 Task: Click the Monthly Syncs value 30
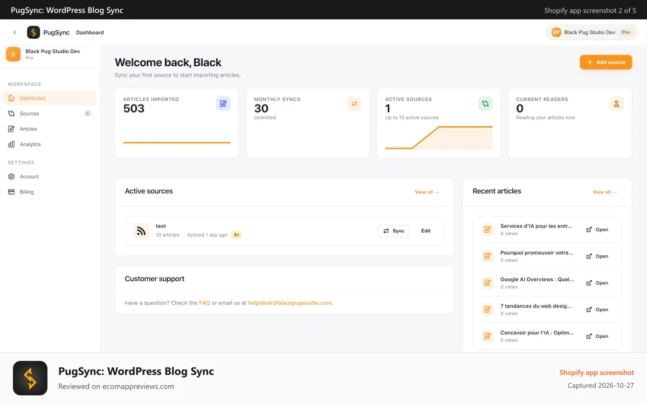261,108
